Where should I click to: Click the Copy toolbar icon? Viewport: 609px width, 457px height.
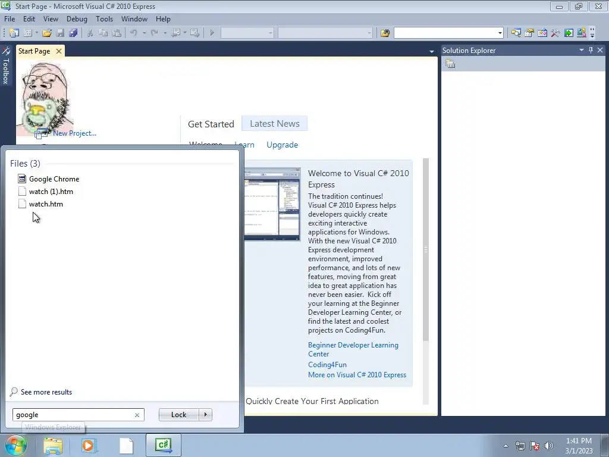[x=103, y=33]
